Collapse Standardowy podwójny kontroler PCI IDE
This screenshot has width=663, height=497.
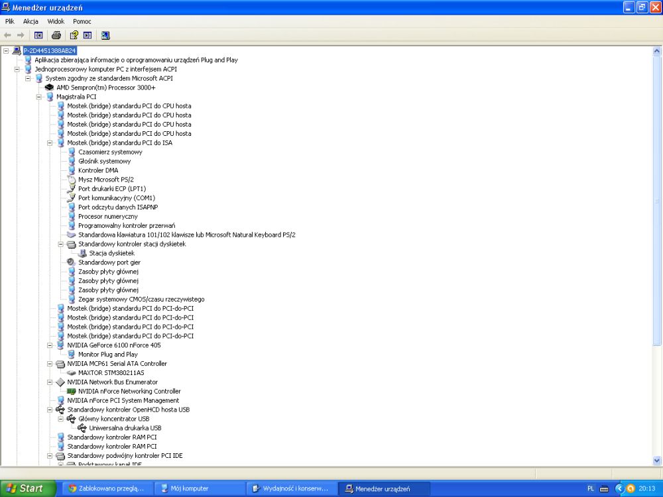click(x=50, y=456)
